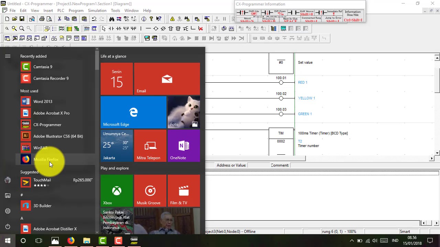Select the YELLOW 1 coil label
Screen dimensions: 440x247
(306, 98)
